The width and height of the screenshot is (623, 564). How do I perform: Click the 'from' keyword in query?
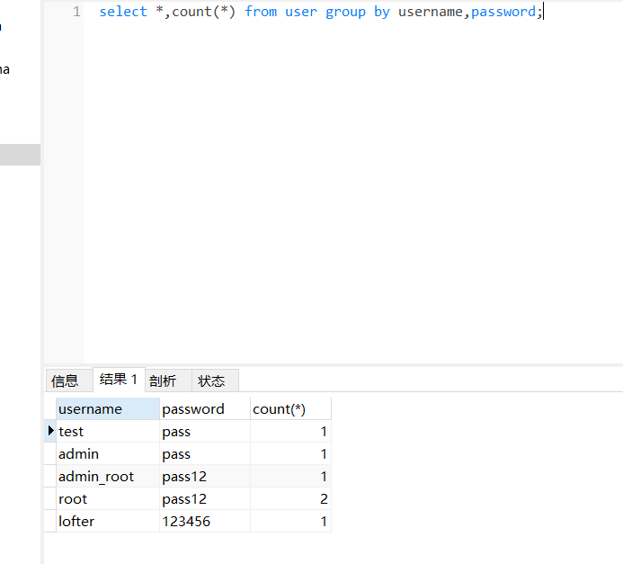click(261, 12)
